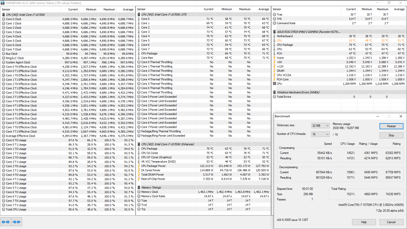Open the Number of CPU threads dropdown
Screen dimensions: 407x229
point(321,134)
